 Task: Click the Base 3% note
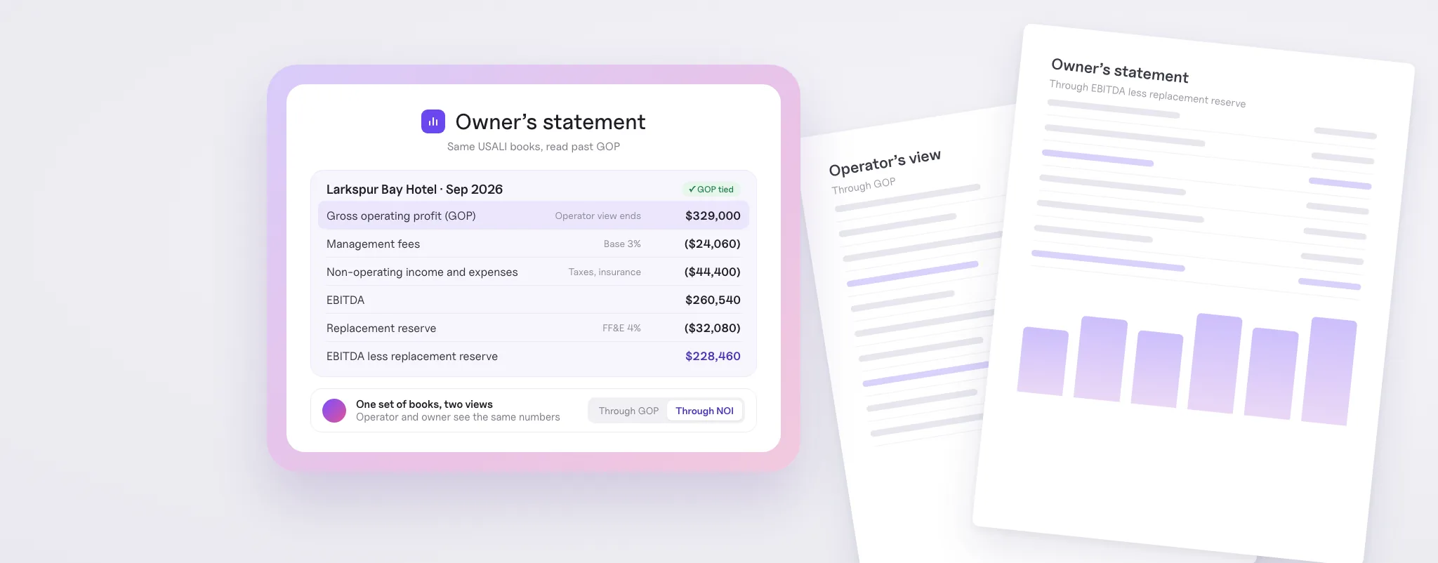tap(622, 244)
